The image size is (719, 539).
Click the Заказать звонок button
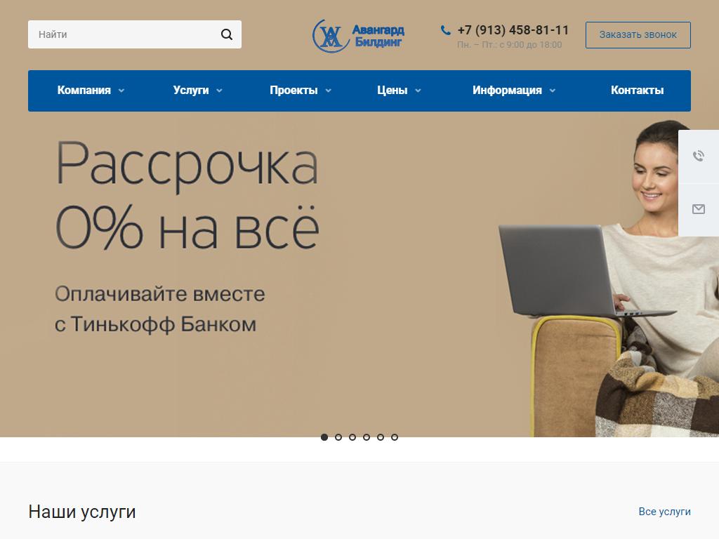(638, 35)
